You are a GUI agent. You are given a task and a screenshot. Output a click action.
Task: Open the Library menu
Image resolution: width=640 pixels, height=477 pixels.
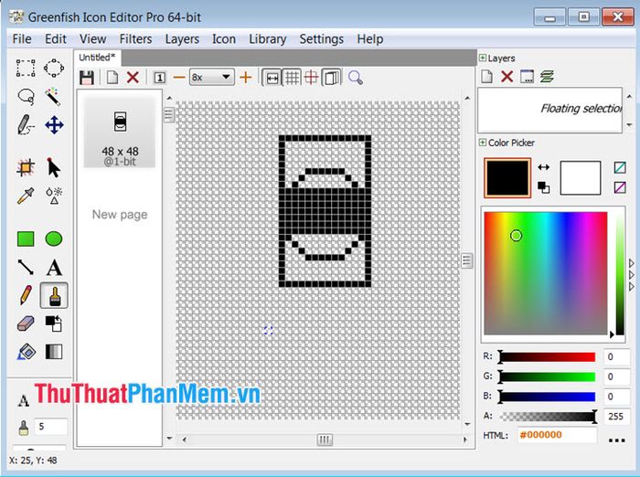tap(268, 39)
